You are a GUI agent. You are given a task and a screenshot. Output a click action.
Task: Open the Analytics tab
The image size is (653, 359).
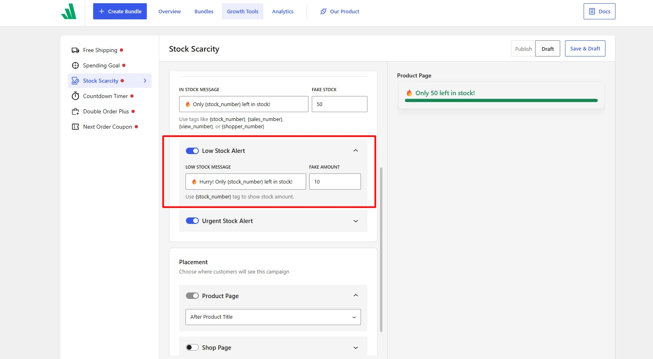283,11
